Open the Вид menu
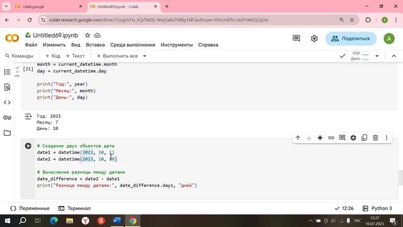Image resolution: width=403 pixels, height=227 pixels. 76,45
